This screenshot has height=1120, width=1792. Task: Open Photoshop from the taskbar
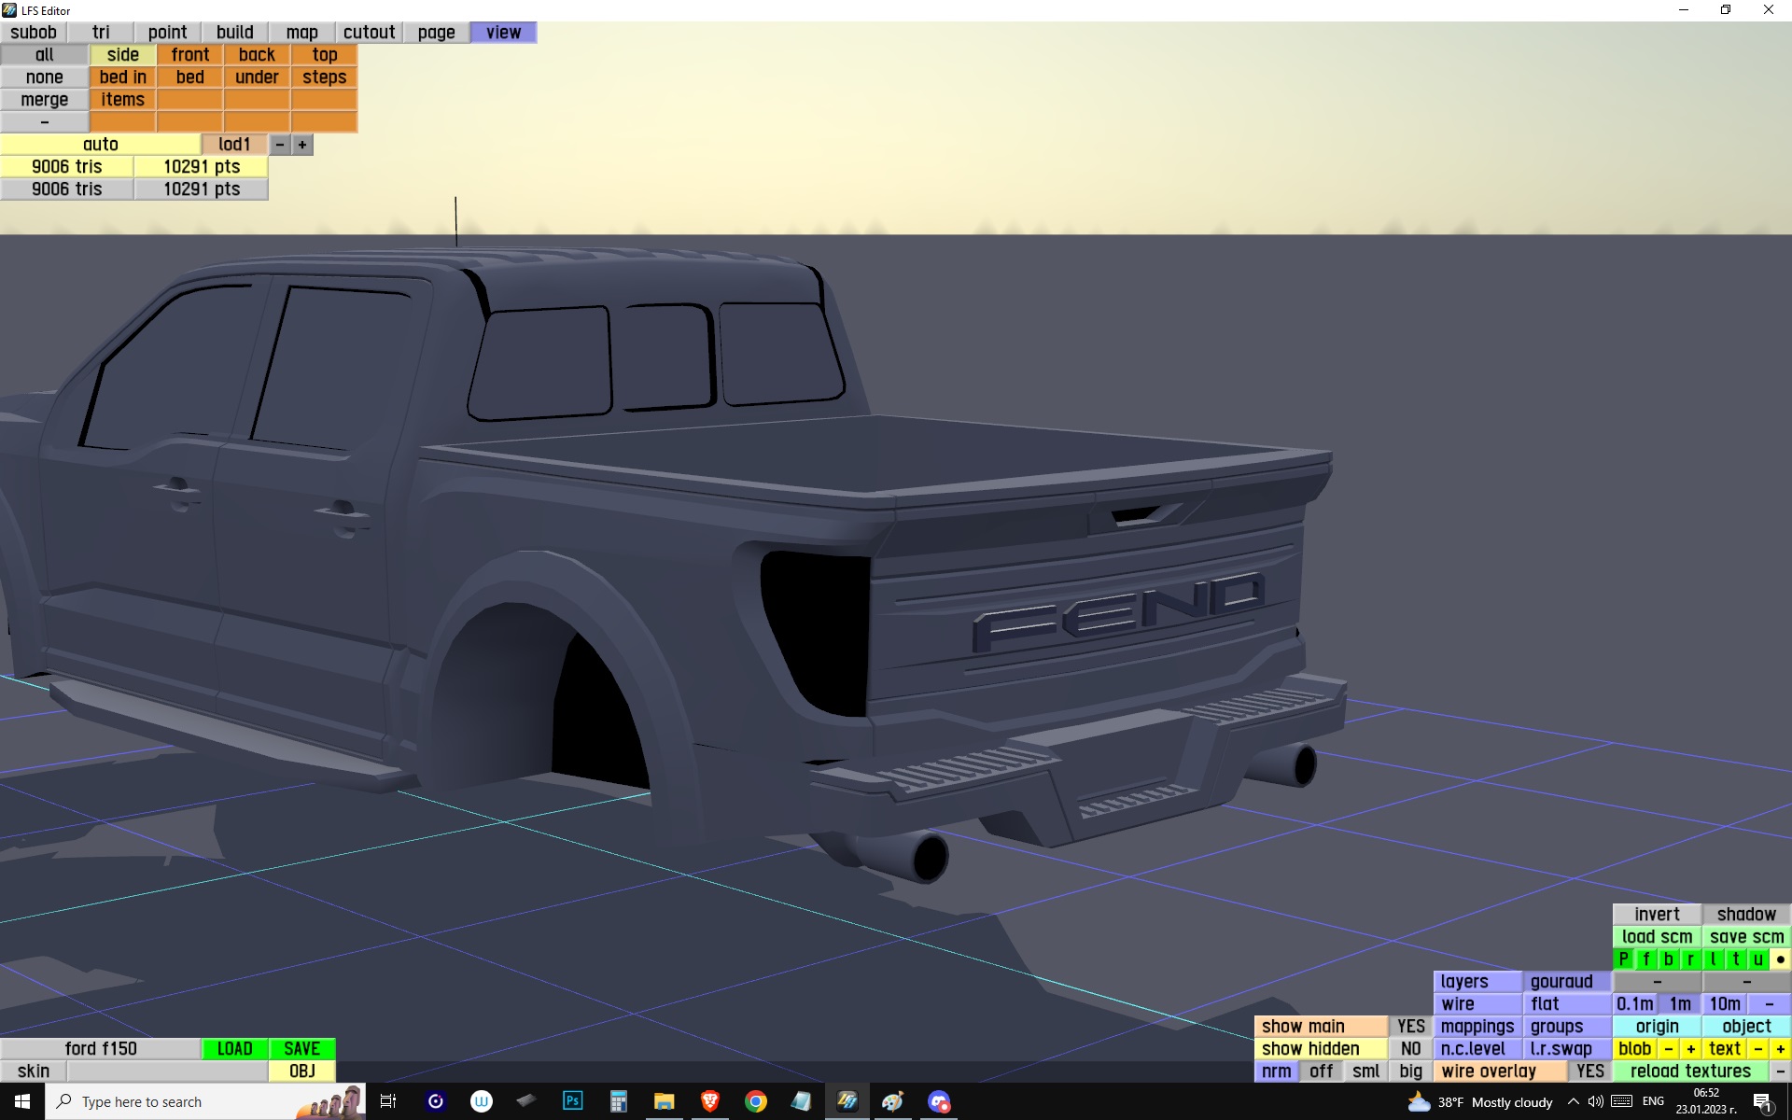click(572, 1101)
